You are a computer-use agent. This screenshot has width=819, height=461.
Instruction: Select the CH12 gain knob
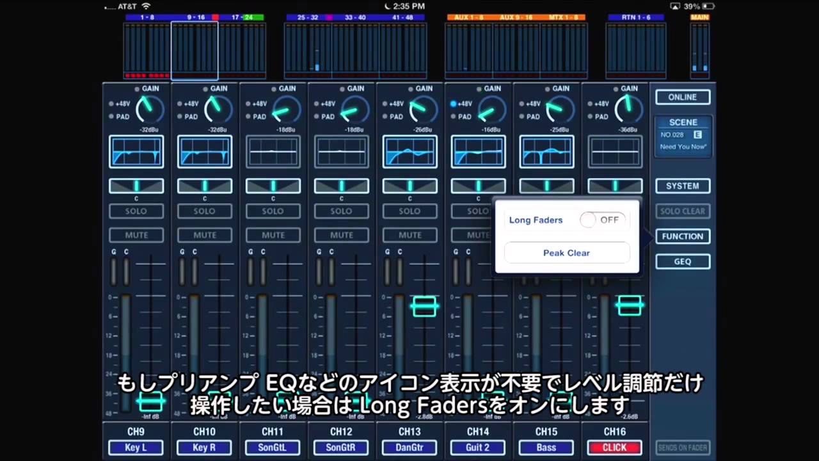pyautogui.click(x=355, y=109)
